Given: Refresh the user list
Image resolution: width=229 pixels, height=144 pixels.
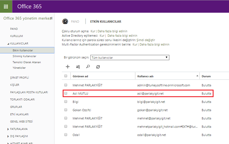Looking at the screenshot, I should [98, 67].
